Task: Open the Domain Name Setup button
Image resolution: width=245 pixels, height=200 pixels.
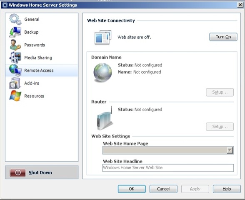Action: (x=220, y=92)
